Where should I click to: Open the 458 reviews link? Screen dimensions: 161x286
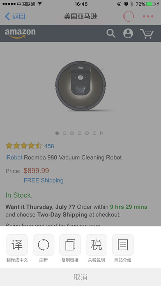tap(49, 146)
